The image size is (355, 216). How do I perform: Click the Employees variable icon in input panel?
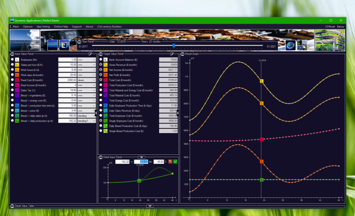17,60
